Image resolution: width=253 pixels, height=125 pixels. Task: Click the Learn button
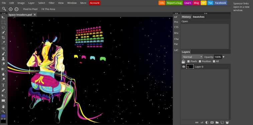(188, 3)
